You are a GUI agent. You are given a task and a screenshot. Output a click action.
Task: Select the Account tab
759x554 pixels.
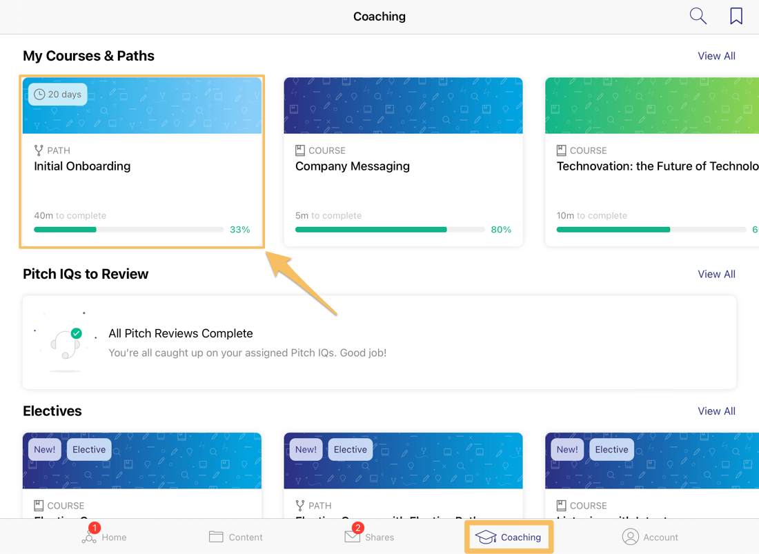pos(651,537)
